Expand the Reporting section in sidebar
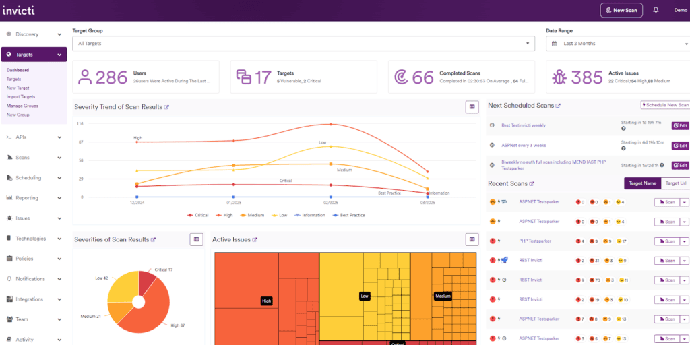 point(33,198)
